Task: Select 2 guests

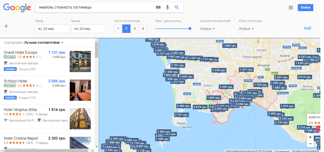Action: coord(126,29)
